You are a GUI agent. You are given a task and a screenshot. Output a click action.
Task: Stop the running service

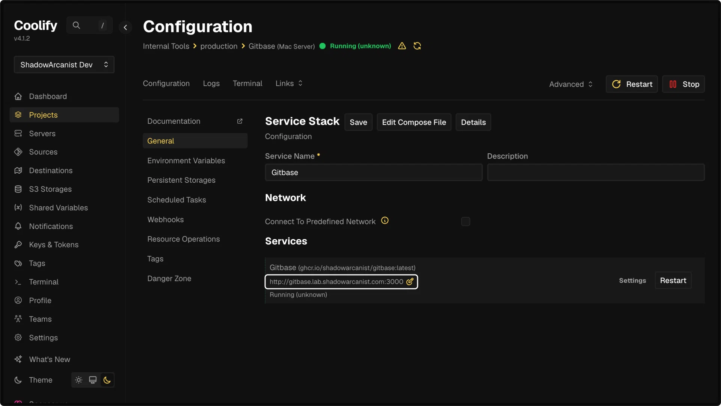tap(683, 84)
